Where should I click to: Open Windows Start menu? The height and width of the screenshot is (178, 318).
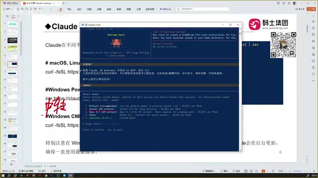pyautogui.click(x=3, y=176)
